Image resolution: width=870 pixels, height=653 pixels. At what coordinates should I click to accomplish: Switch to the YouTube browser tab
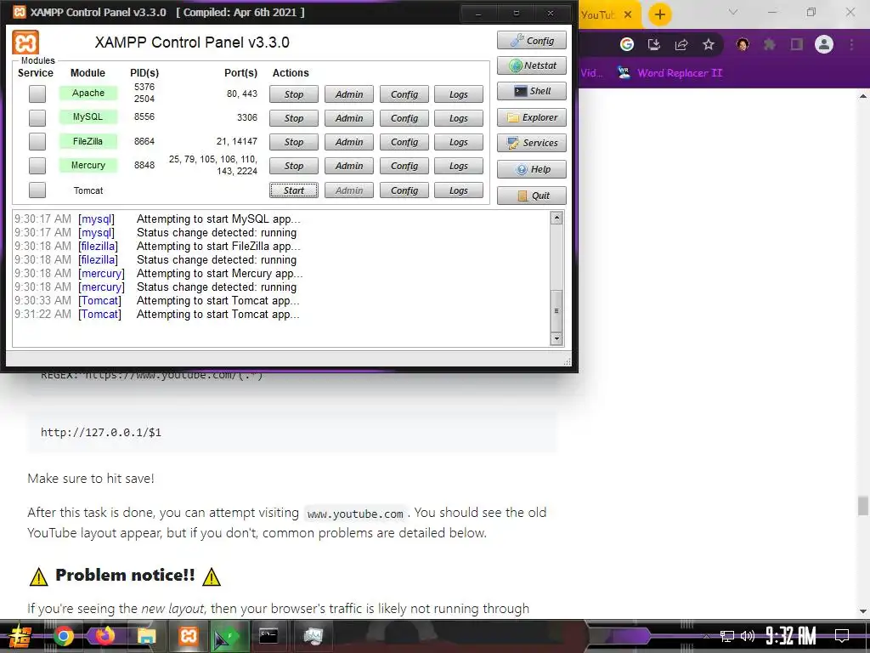point(598,15)
